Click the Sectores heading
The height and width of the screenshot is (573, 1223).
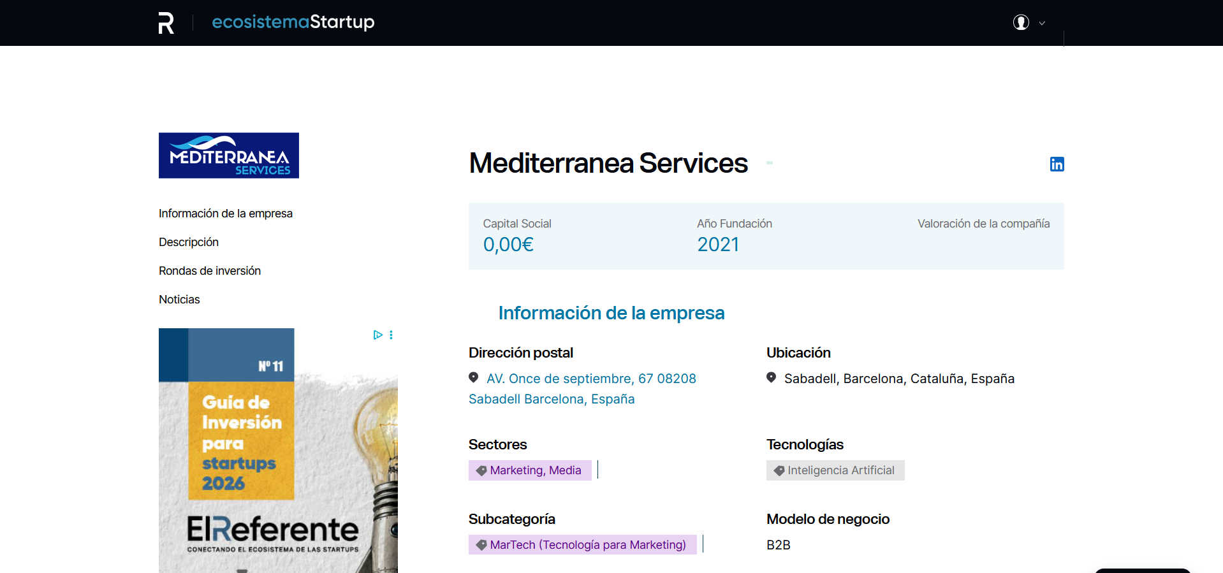click(x=498, y=445)
